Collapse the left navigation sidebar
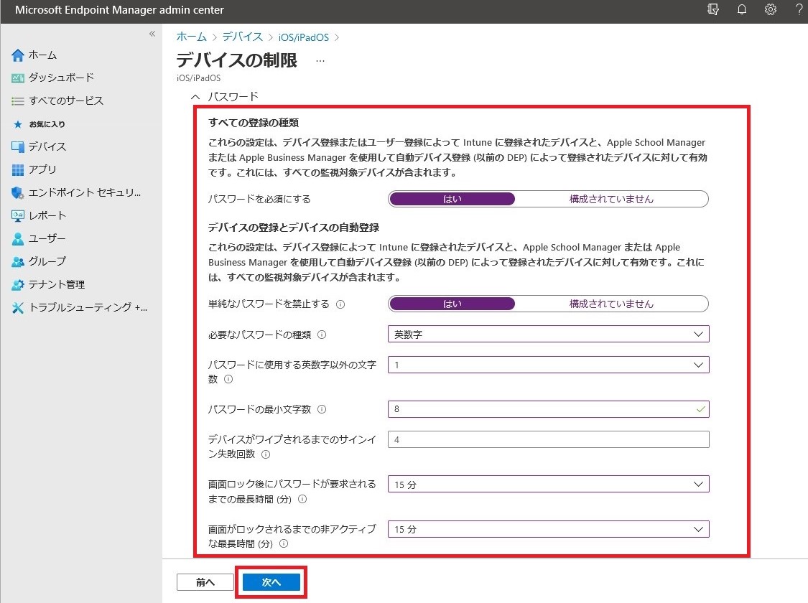Image resolution: width=808 pixels, height=603 pixels. click(x=152, y=34)
